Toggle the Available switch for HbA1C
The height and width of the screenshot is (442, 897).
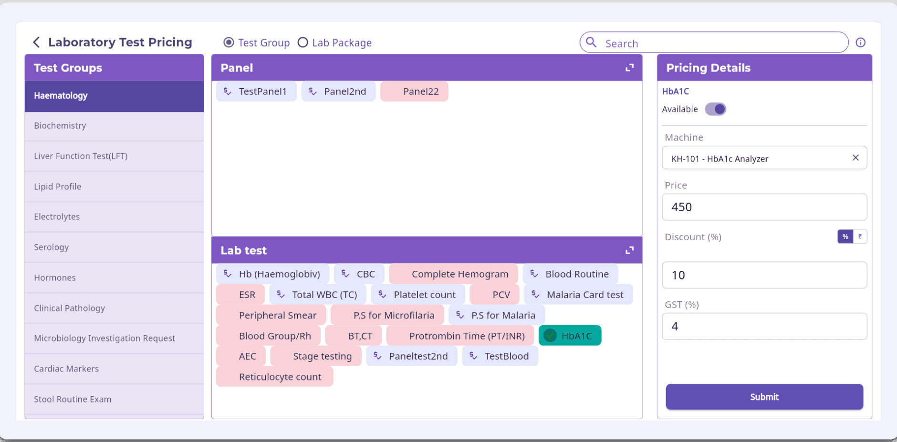pos(716,109)
